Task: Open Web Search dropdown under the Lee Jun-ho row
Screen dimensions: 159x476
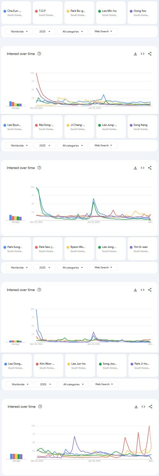Action: 104,384
